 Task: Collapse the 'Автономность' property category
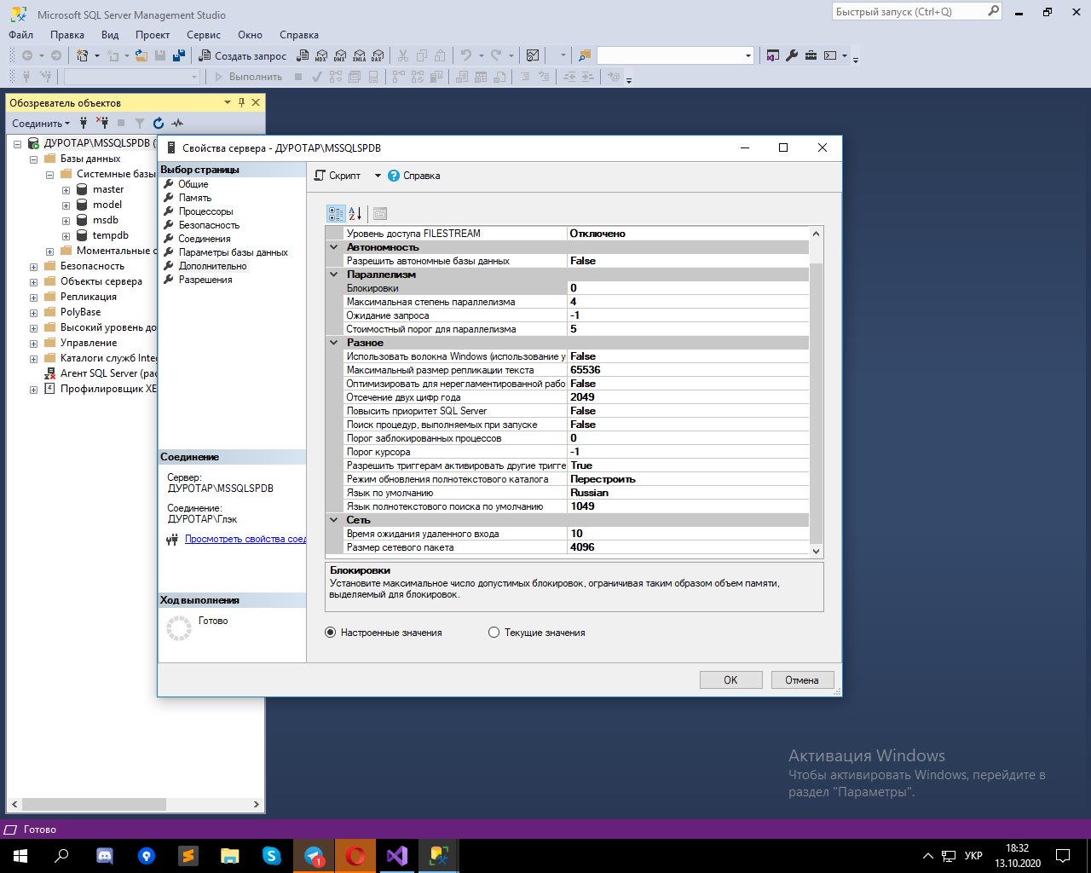334,247
